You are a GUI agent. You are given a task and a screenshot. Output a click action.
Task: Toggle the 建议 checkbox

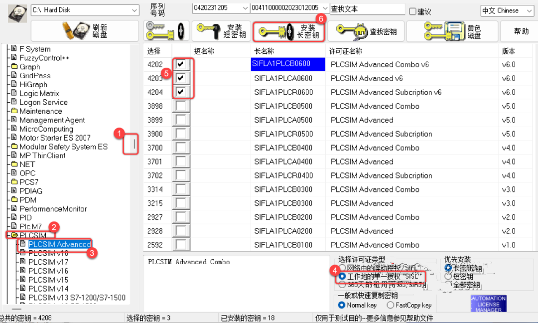[x=412, y=11]
